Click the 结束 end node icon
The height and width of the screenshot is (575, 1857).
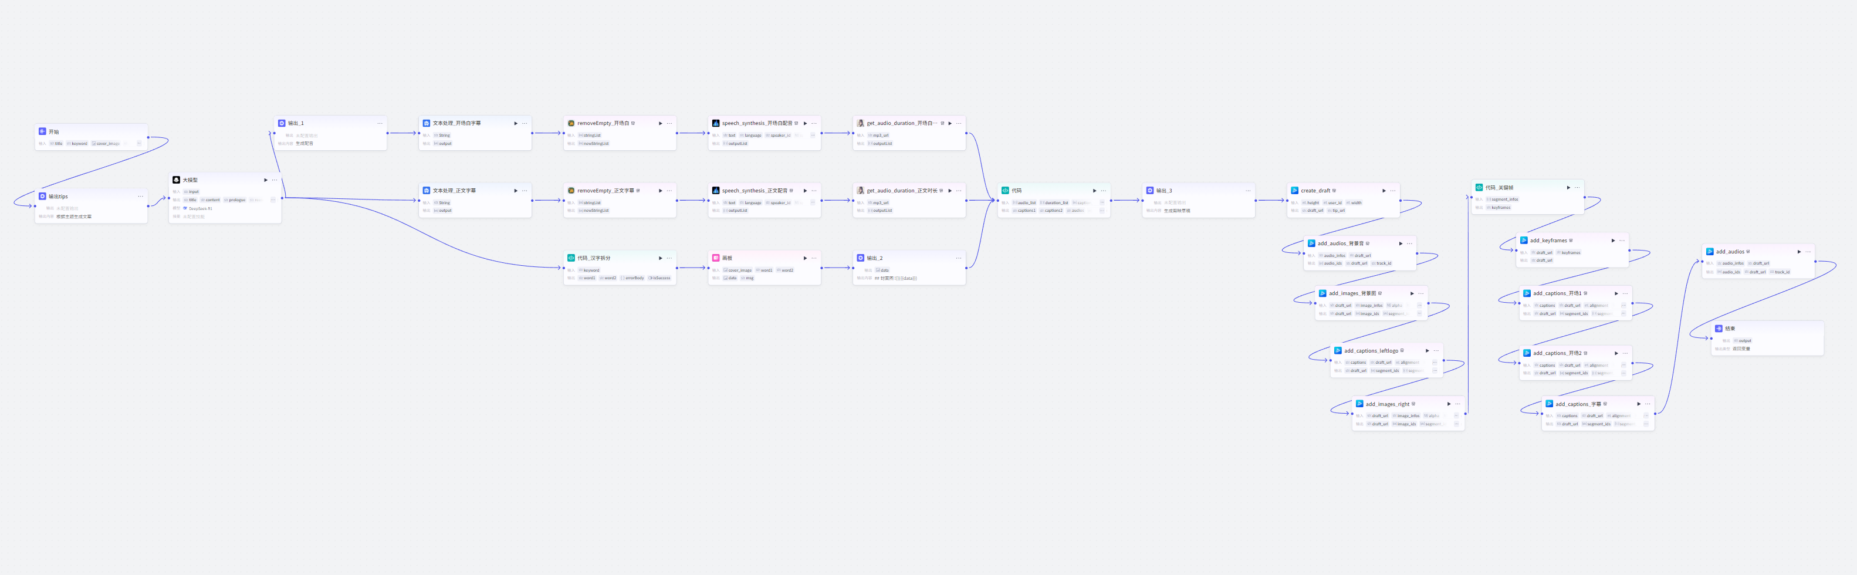[x=1719, y=328]
